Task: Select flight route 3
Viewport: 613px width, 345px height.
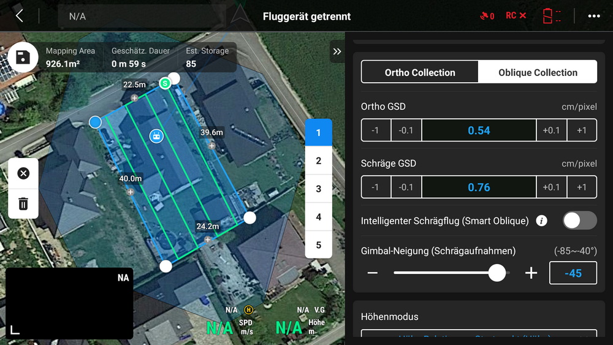Action: (318, 189)
